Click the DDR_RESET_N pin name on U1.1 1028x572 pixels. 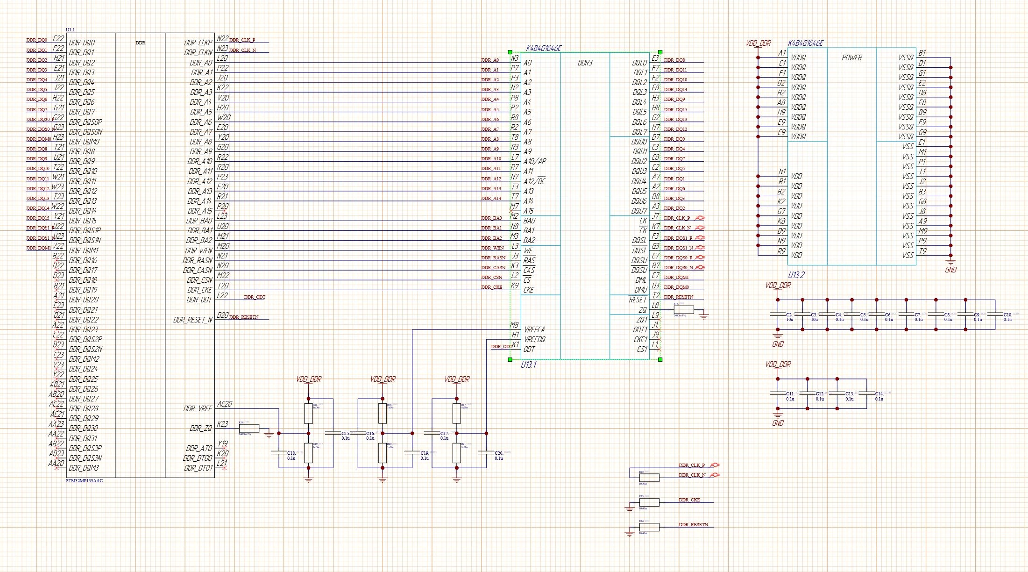coord(192,320)
